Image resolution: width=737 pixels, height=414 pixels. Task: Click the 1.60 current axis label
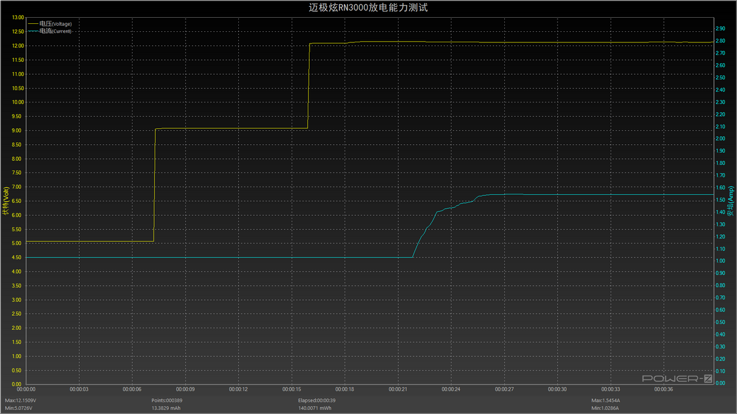click(721, 188)
